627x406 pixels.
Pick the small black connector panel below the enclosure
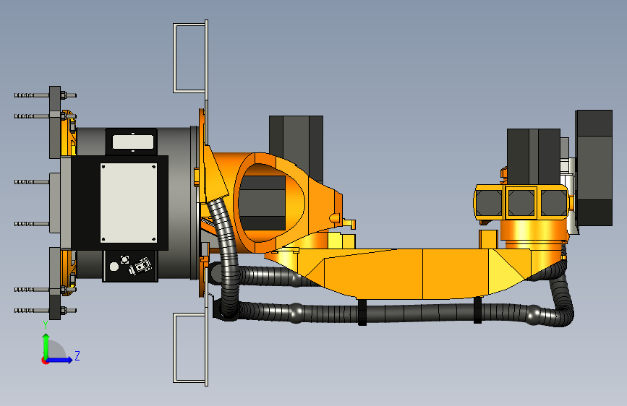pyautogui.click(x=130, y=266)
